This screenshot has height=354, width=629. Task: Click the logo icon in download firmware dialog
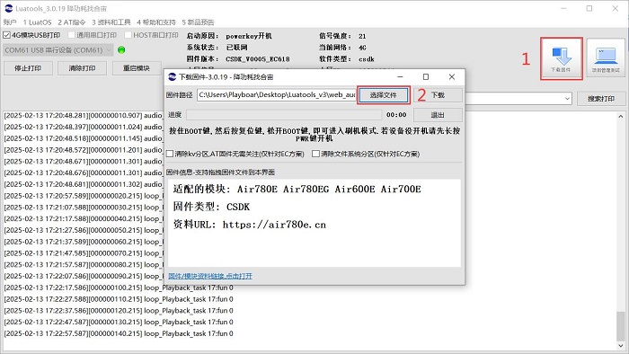173,76
